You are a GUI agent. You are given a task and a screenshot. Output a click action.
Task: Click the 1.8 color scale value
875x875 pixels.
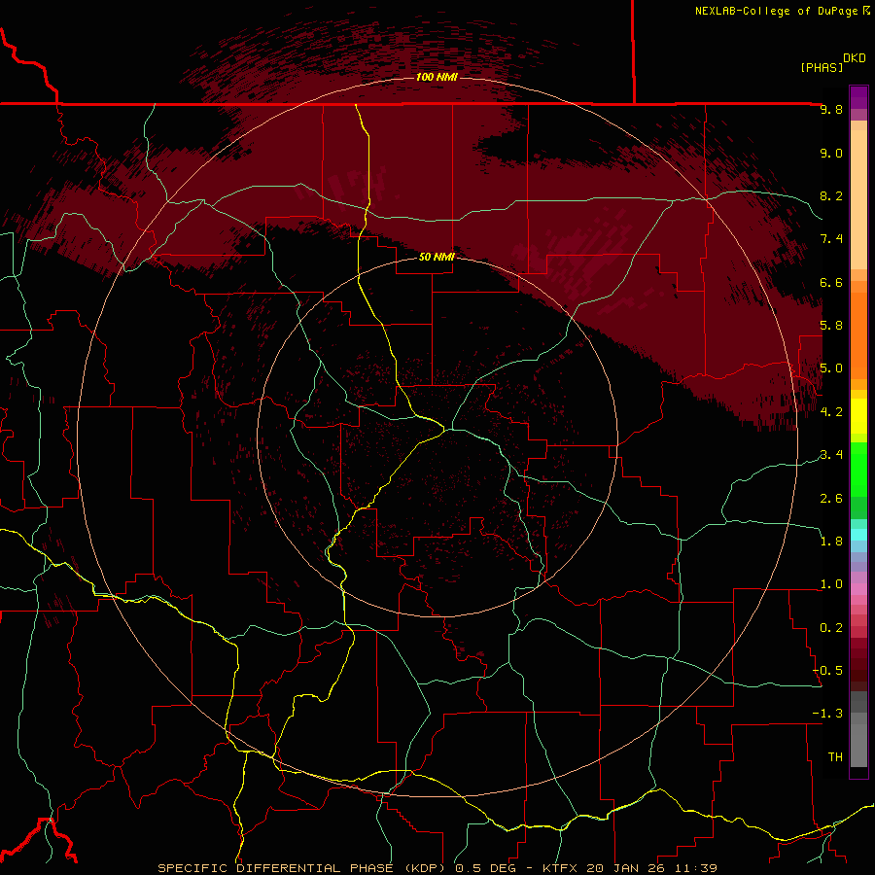tap(831, 542)
